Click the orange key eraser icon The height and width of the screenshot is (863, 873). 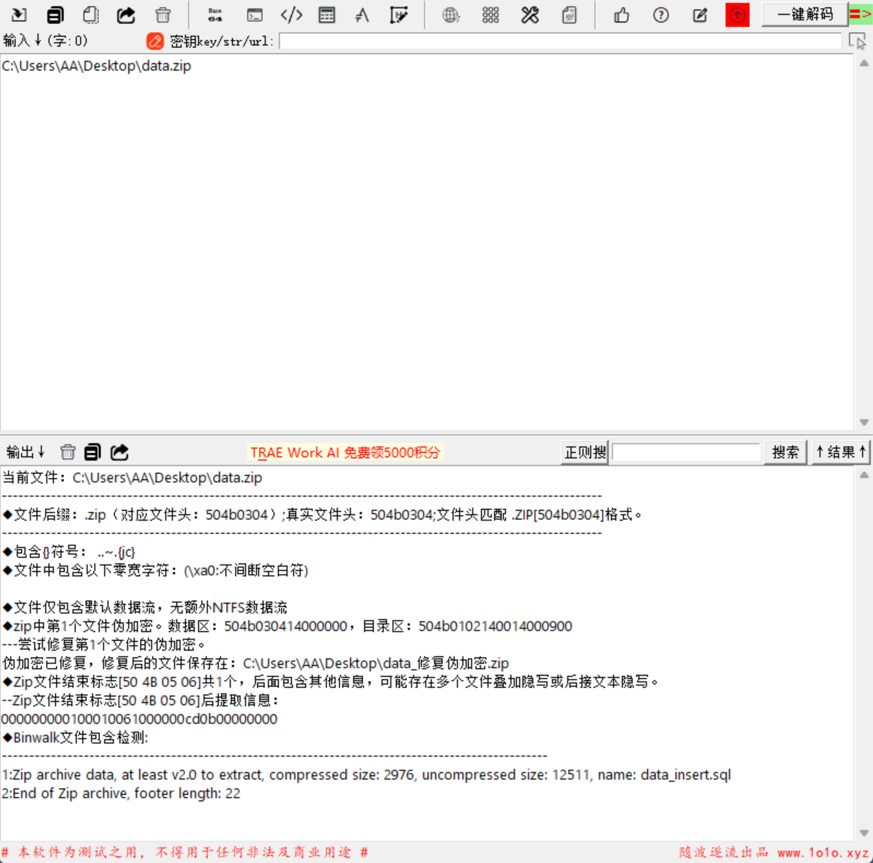(x=155, y=41)
